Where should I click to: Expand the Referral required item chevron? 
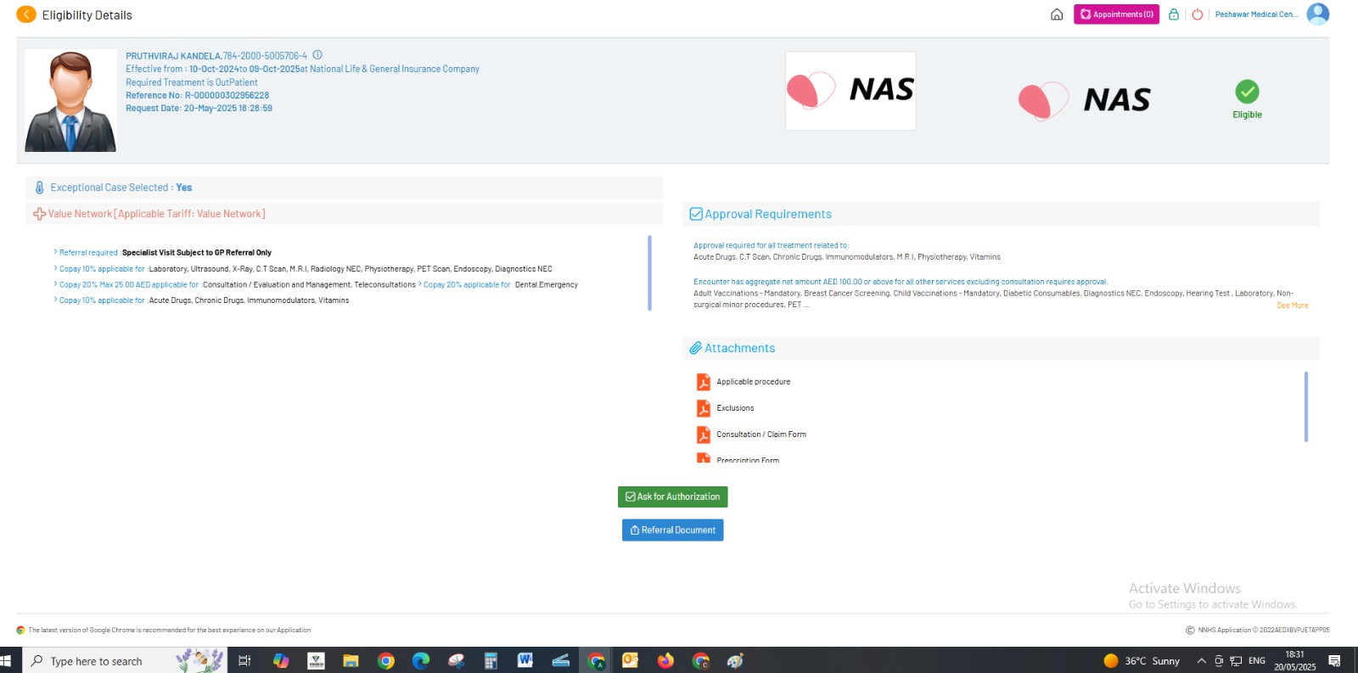click(55, 252)
